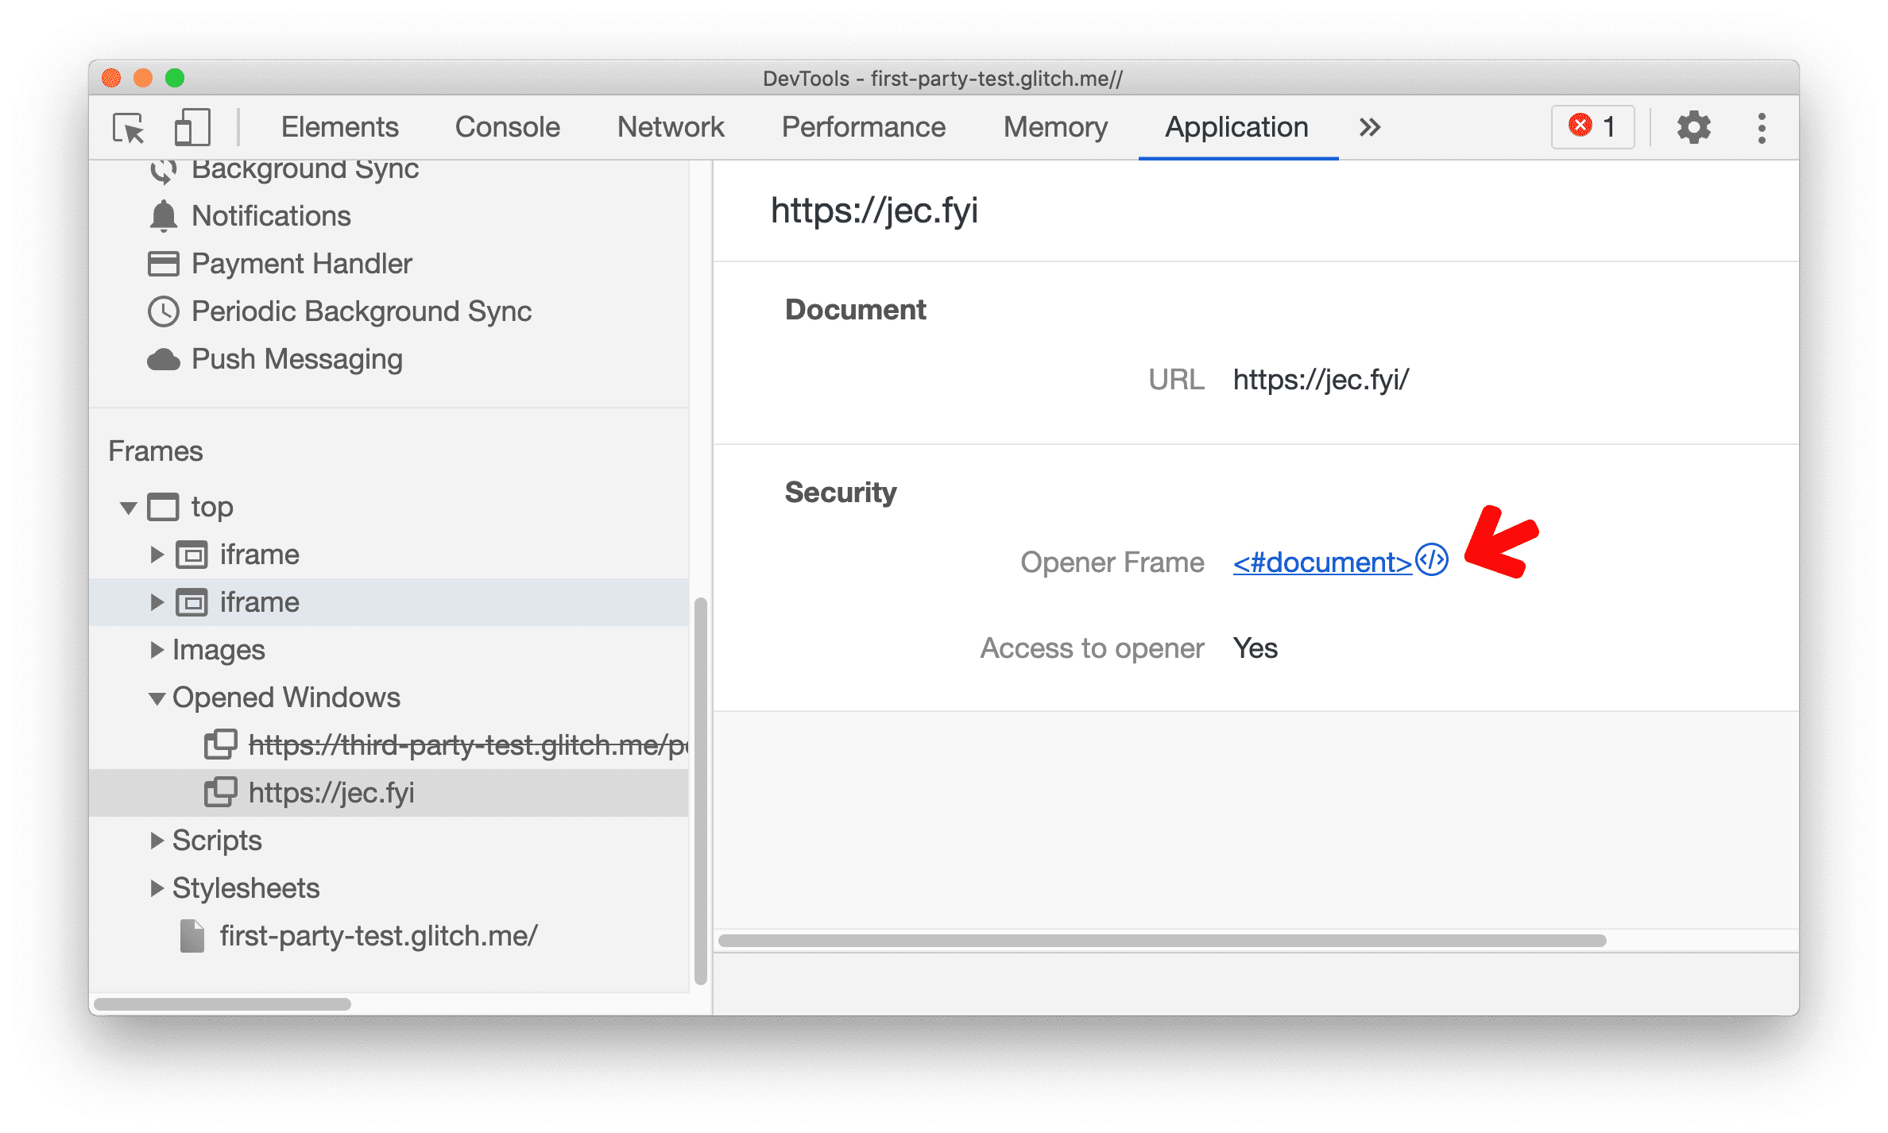Viewport: 1888px width, 1133px height.
Task: Click the error badge icon showing 1
Action: (1598, 127)
